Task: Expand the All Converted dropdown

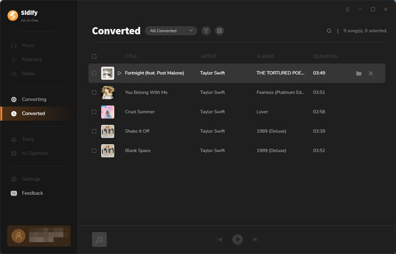Action: pyautogui.click(x=171, y=31)
